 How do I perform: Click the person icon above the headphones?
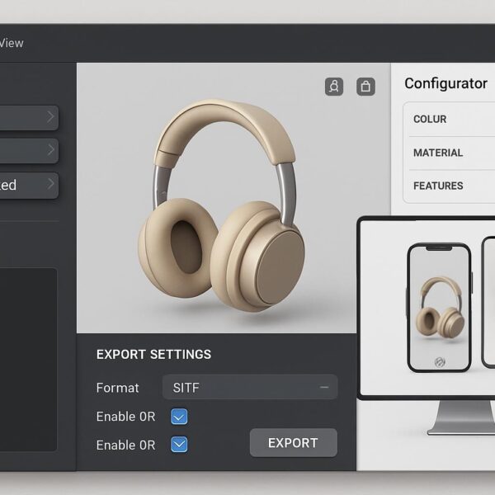pos(334,86)
